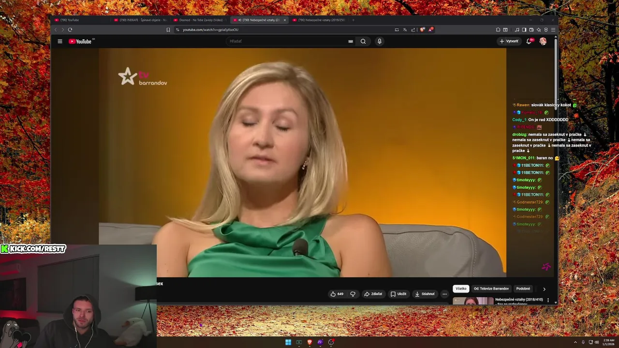Click the Vytvoriť create button
619x348 pixels.
click(509, 41)
